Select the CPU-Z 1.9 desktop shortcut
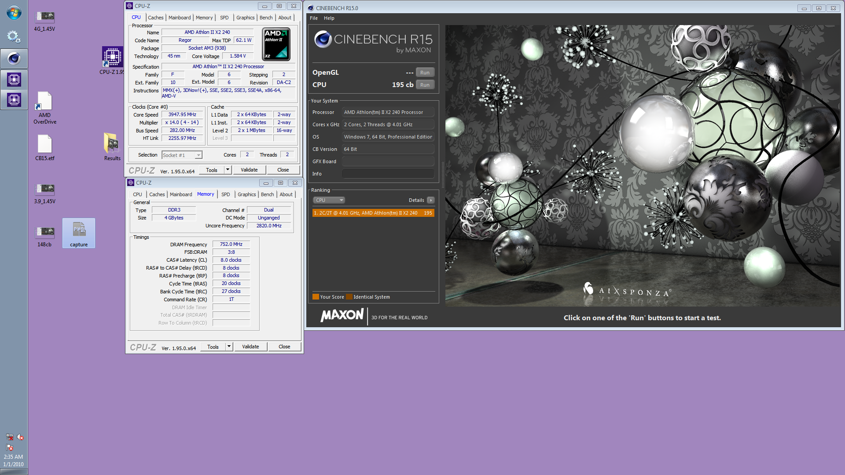845x475 pixels. click(x=112, y=60)
